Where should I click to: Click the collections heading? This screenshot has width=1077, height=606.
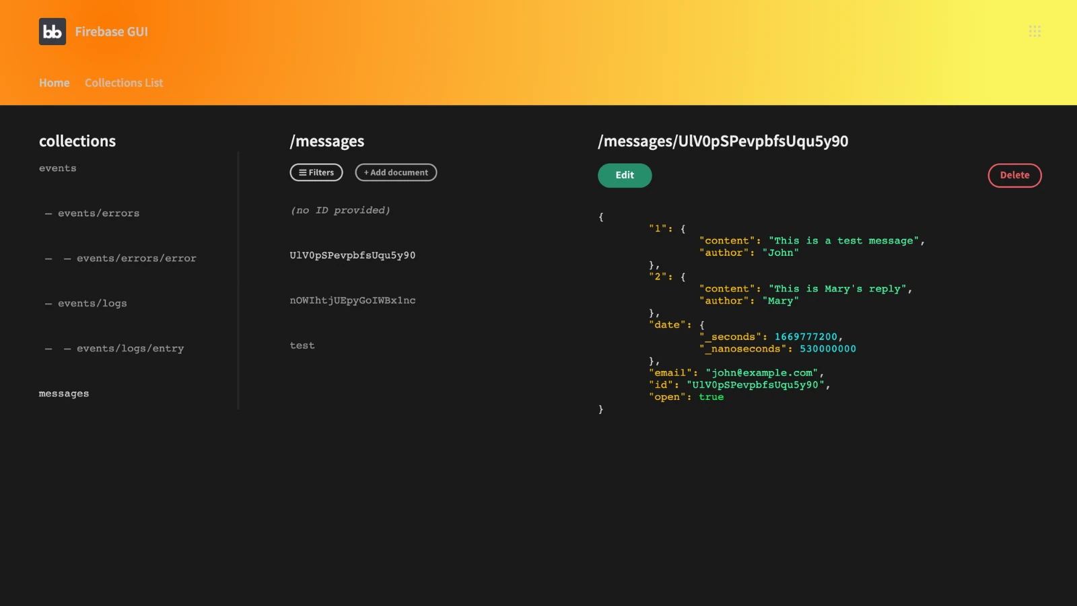point(77,141)
